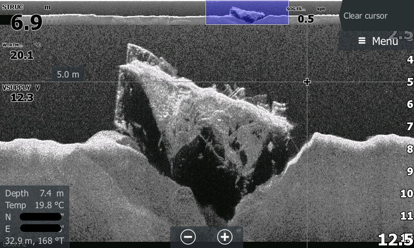Select the blue highlighted sonar preview thumbnail
This screenshot has height=248, width=414.
pyautogui.click(x=247, y=13)
